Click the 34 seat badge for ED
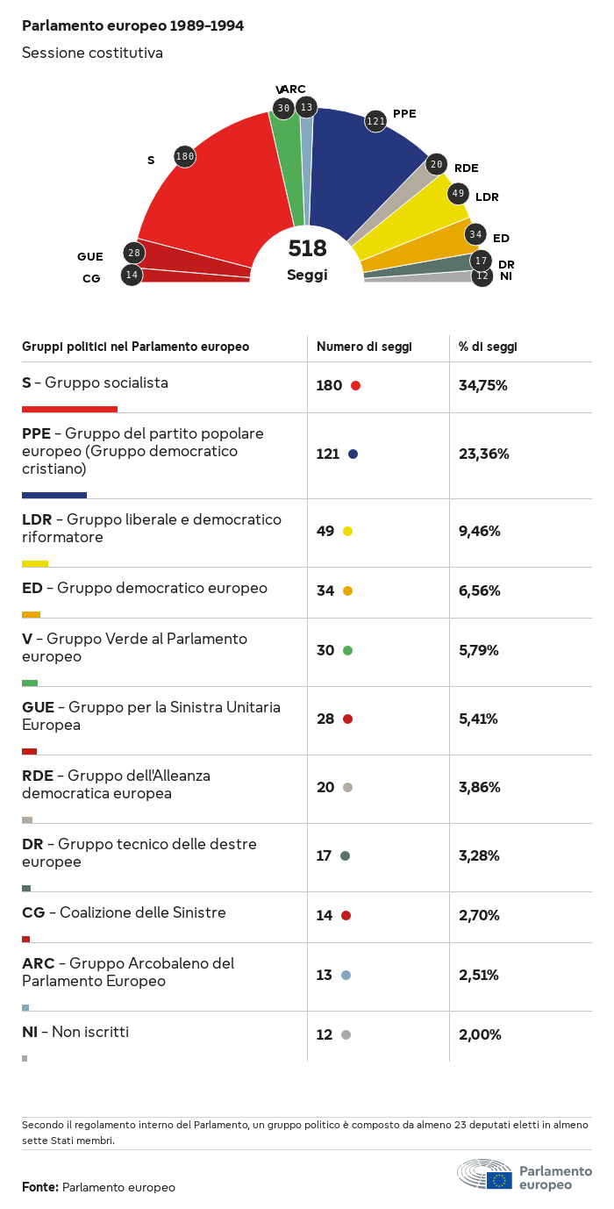This screenshot has height=1209, width=614. click(x=475, y=234)
